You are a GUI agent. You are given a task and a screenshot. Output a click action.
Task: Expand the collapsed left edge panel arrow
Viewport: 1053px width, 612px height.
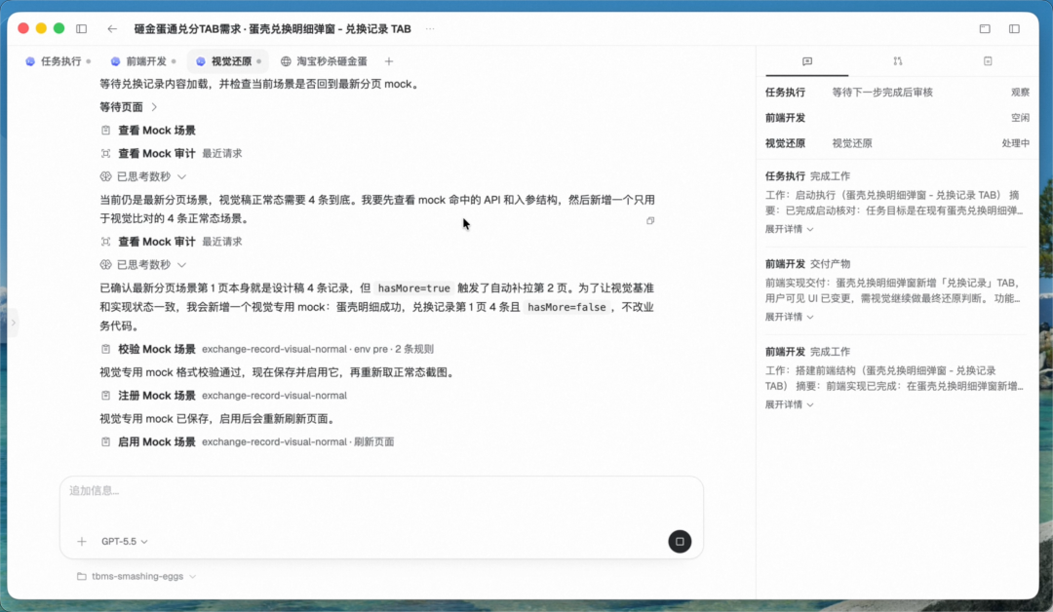(13, 323)
